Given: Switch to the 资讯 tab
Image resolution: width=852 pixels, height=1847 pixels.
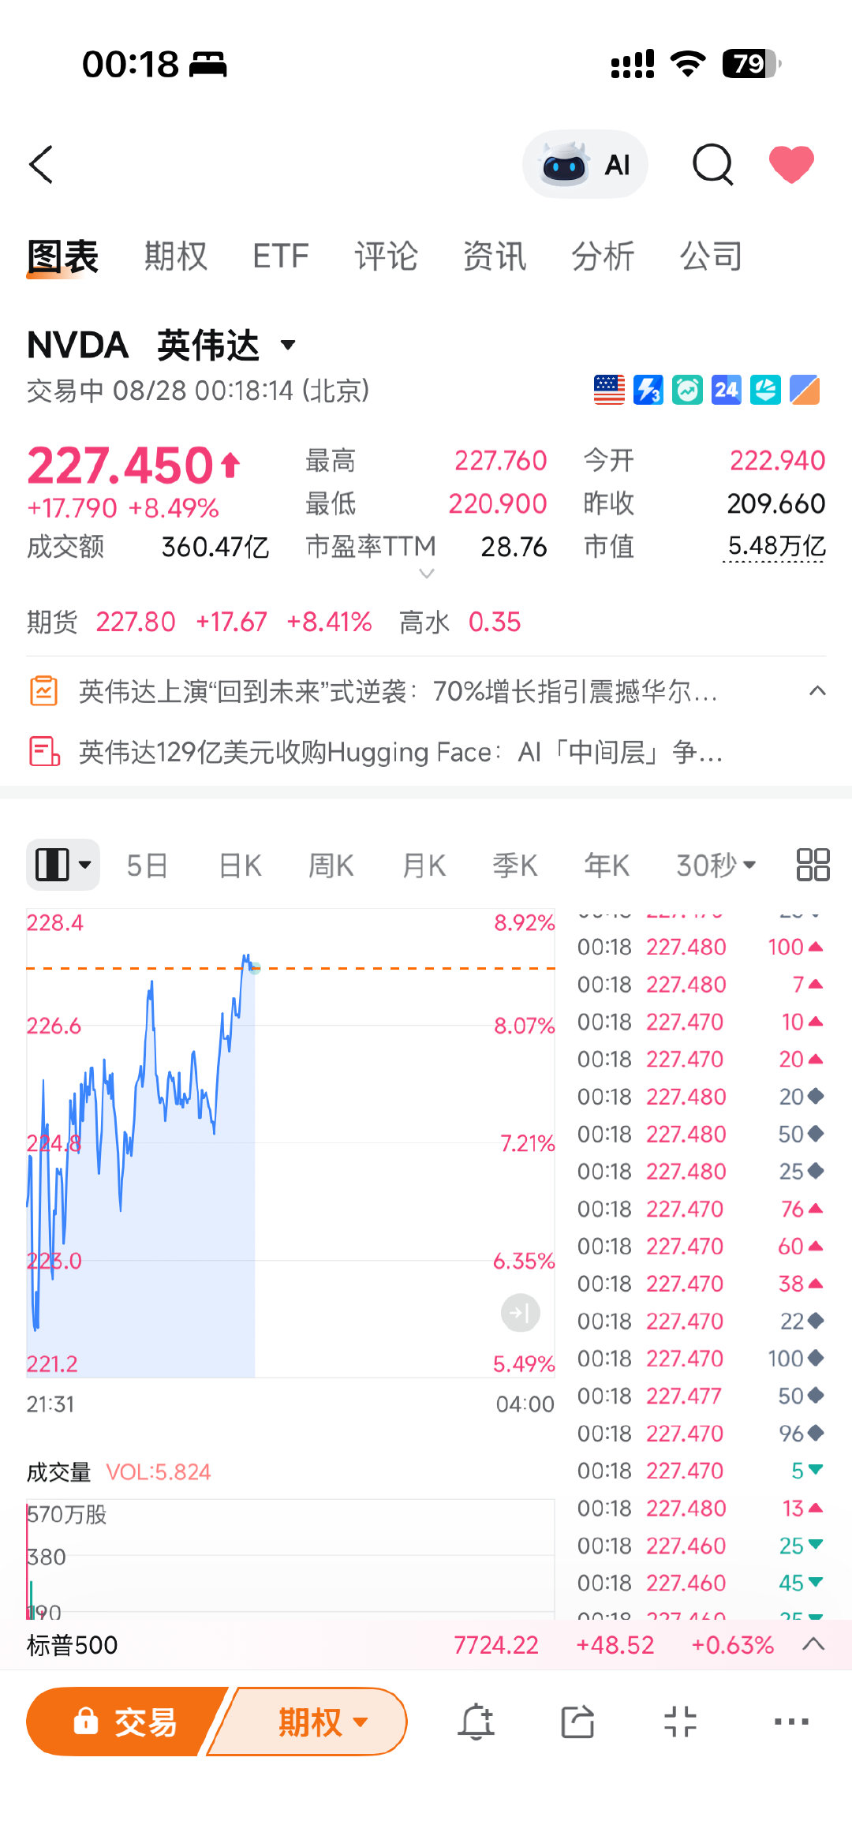Looking at the screenshot, I should tap(495, 256).
